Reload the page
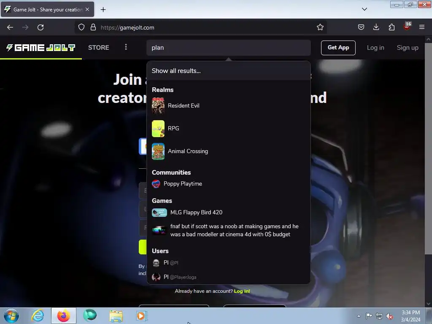 click(40, 27)
